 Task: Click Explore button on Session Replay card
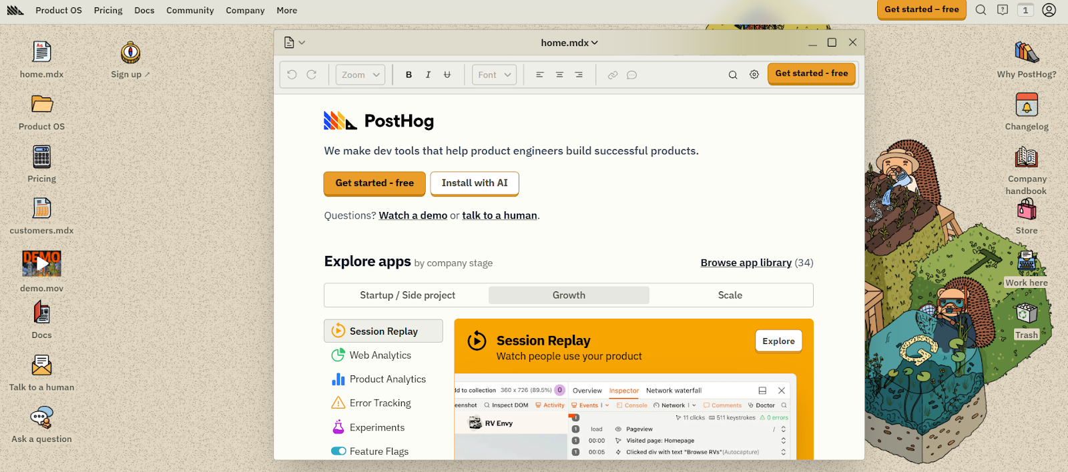tap(778, 341)
